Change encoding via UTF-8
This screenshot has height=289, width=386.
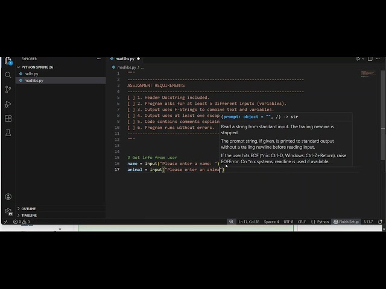tap(288, 222)
